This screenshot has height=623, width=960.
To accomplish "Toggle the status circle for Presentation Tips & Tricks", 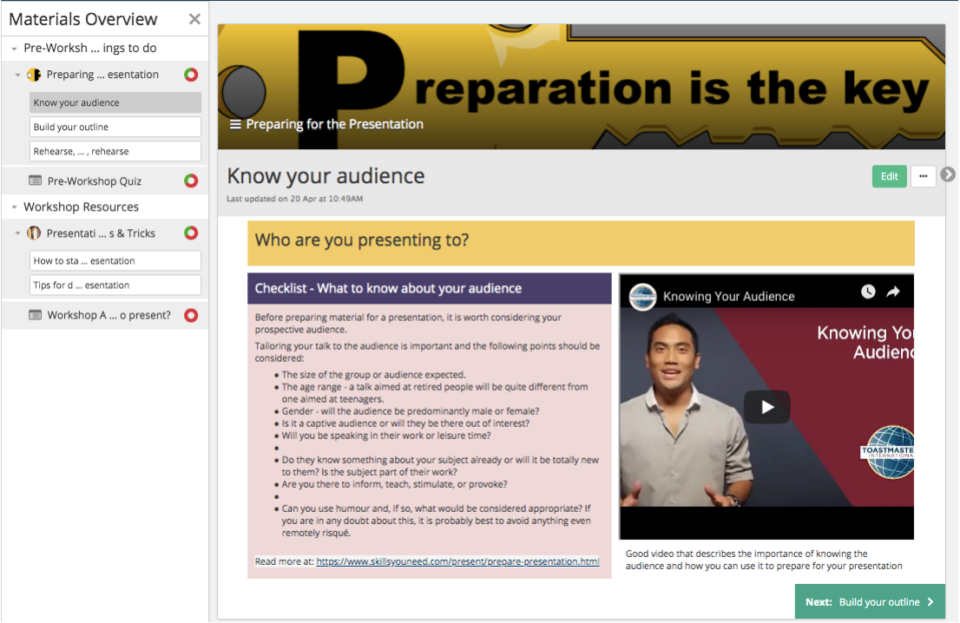I will click(191, 233).
